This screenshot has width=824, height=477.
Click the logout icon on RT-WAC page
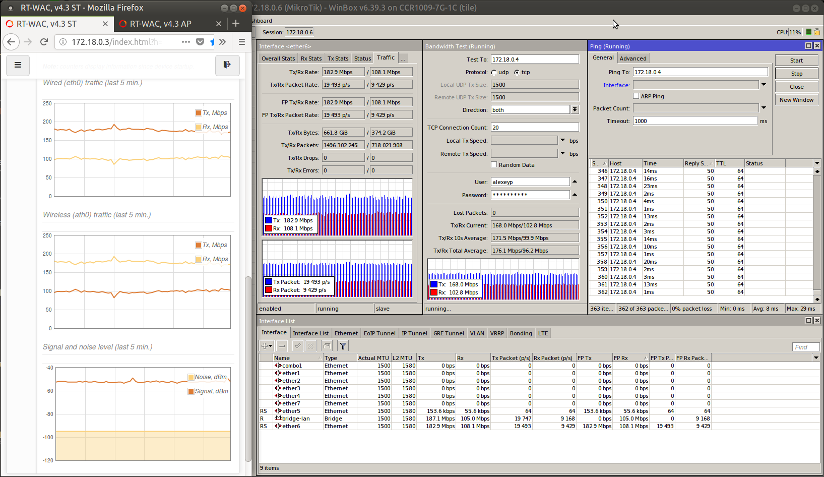tap(227, 65)
